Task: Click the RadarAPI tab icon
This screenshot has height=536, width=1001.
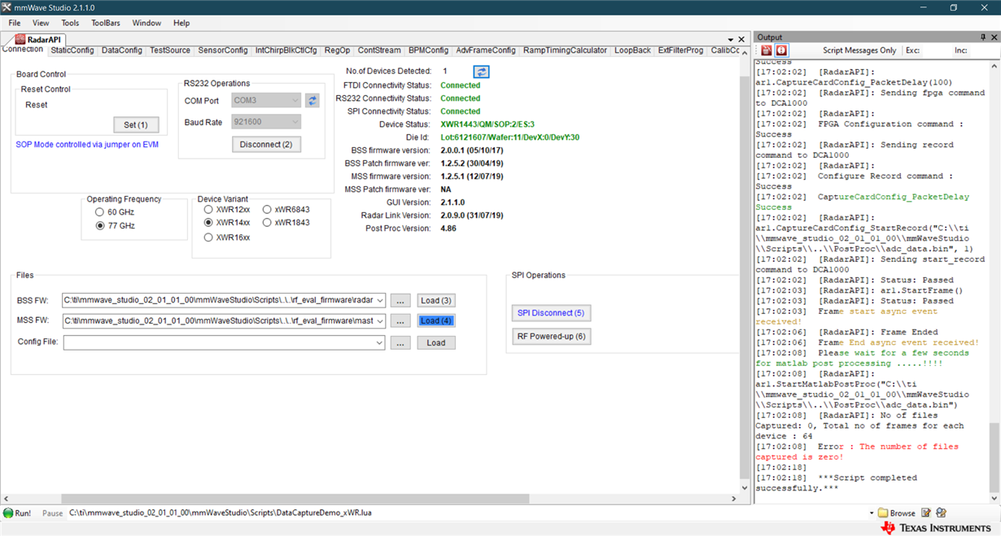Action: pos(20,39)
